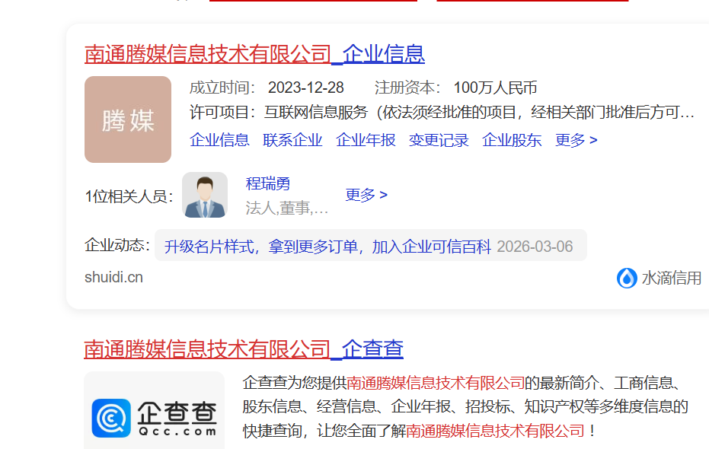Viewport: 709px width, 449px height.
Task: Expand 更多 next to 企业股东
Action: [x=576, y=140]
